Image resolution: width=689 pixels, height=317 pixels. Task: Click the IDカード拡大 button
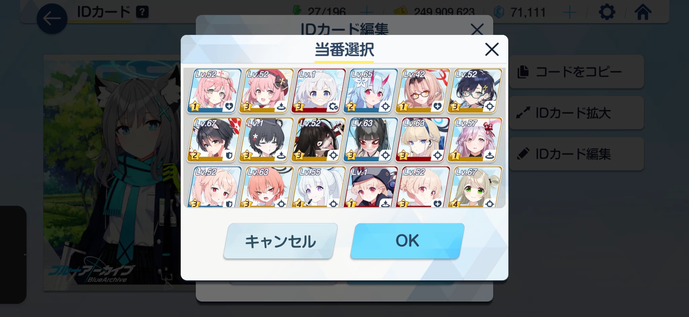click(x=576, y=113)
